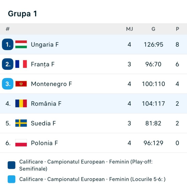Click the France flag icon
The image size is (187, 184).
[x=21, y=64]
